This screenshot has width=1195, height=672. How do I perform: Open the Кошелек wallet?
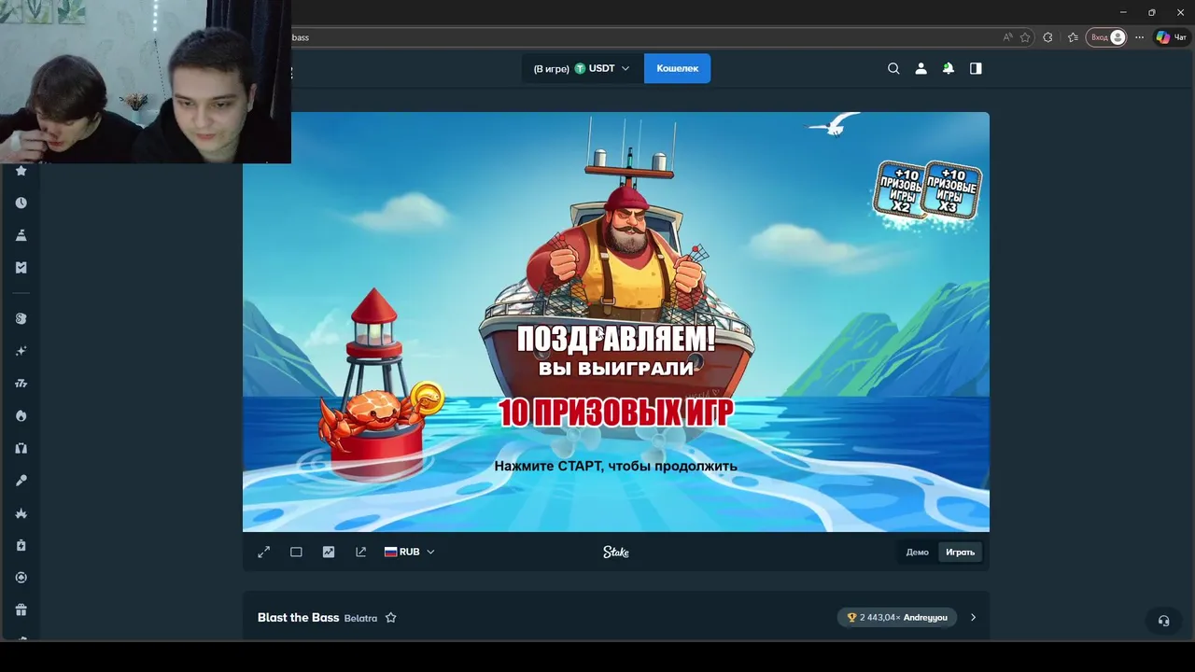coord(677,68)
